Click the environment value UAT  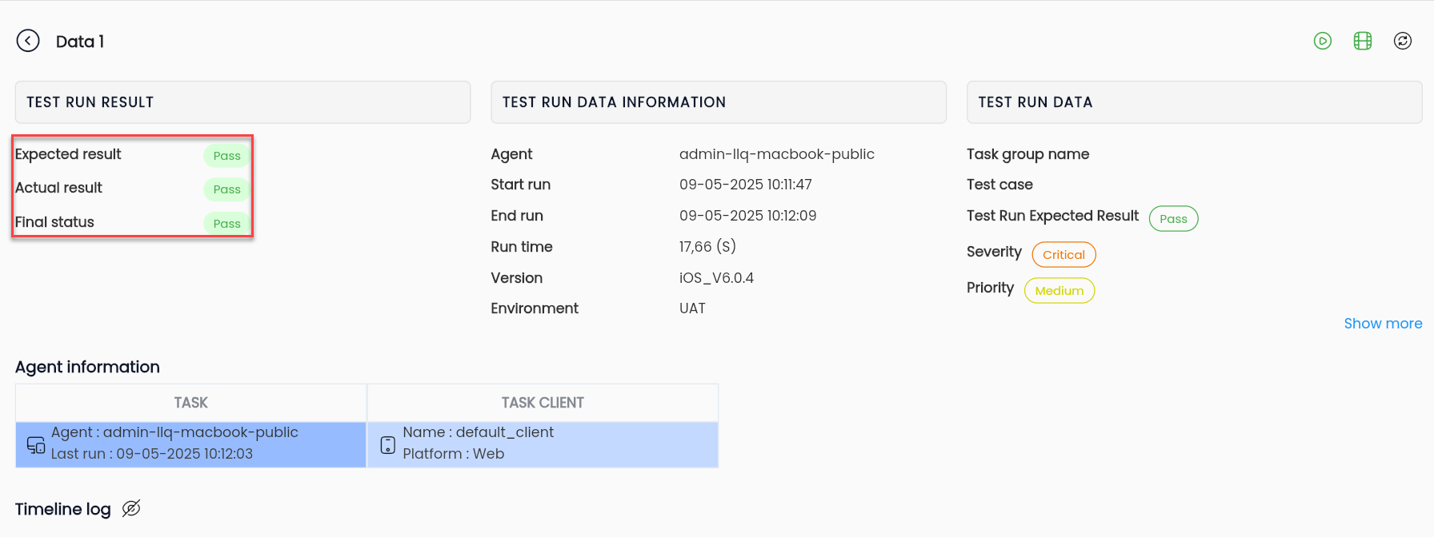pyautogui.click(x=692, y=308)
